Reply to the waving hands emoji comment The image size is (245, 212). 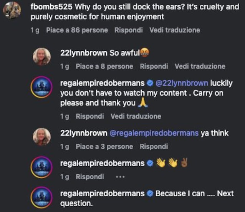point(89,177)
